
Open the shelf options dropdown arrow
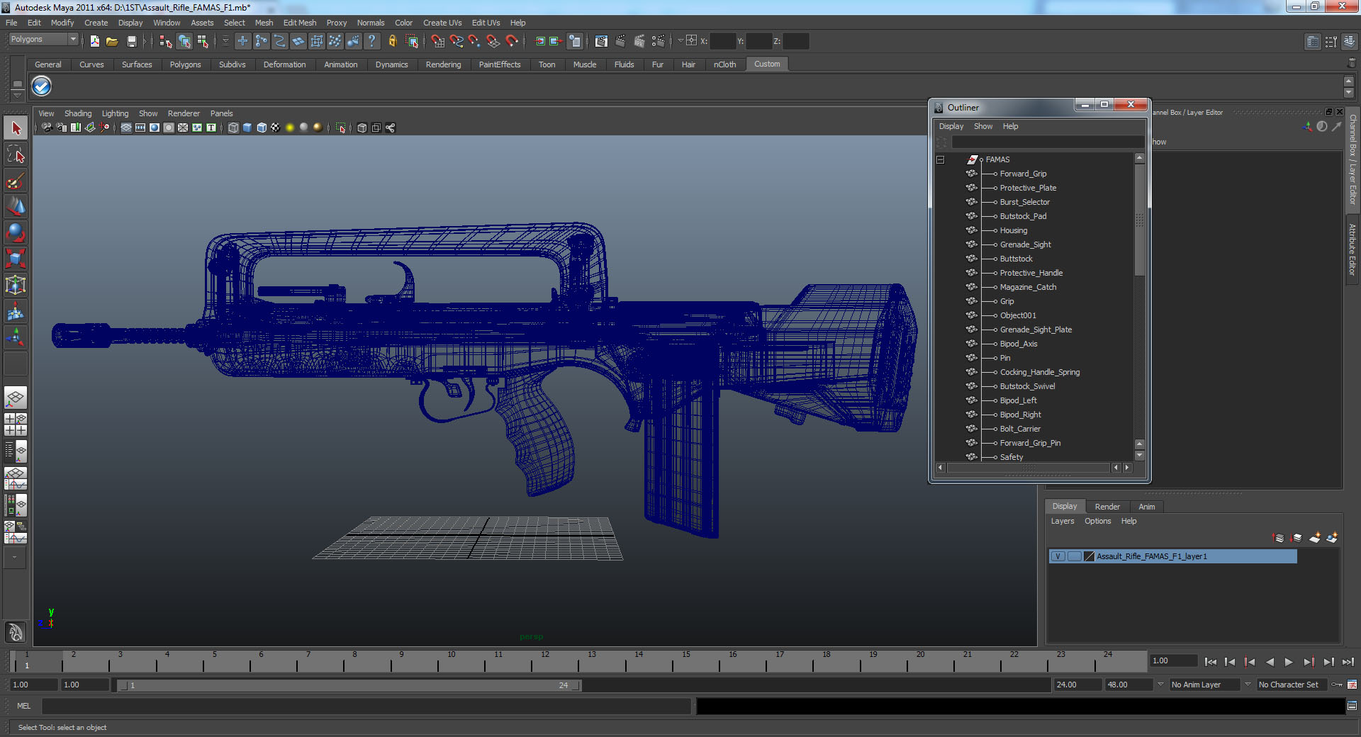18,94
